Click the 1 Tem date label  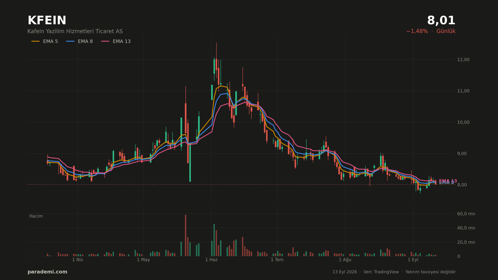tap(277, 260)
